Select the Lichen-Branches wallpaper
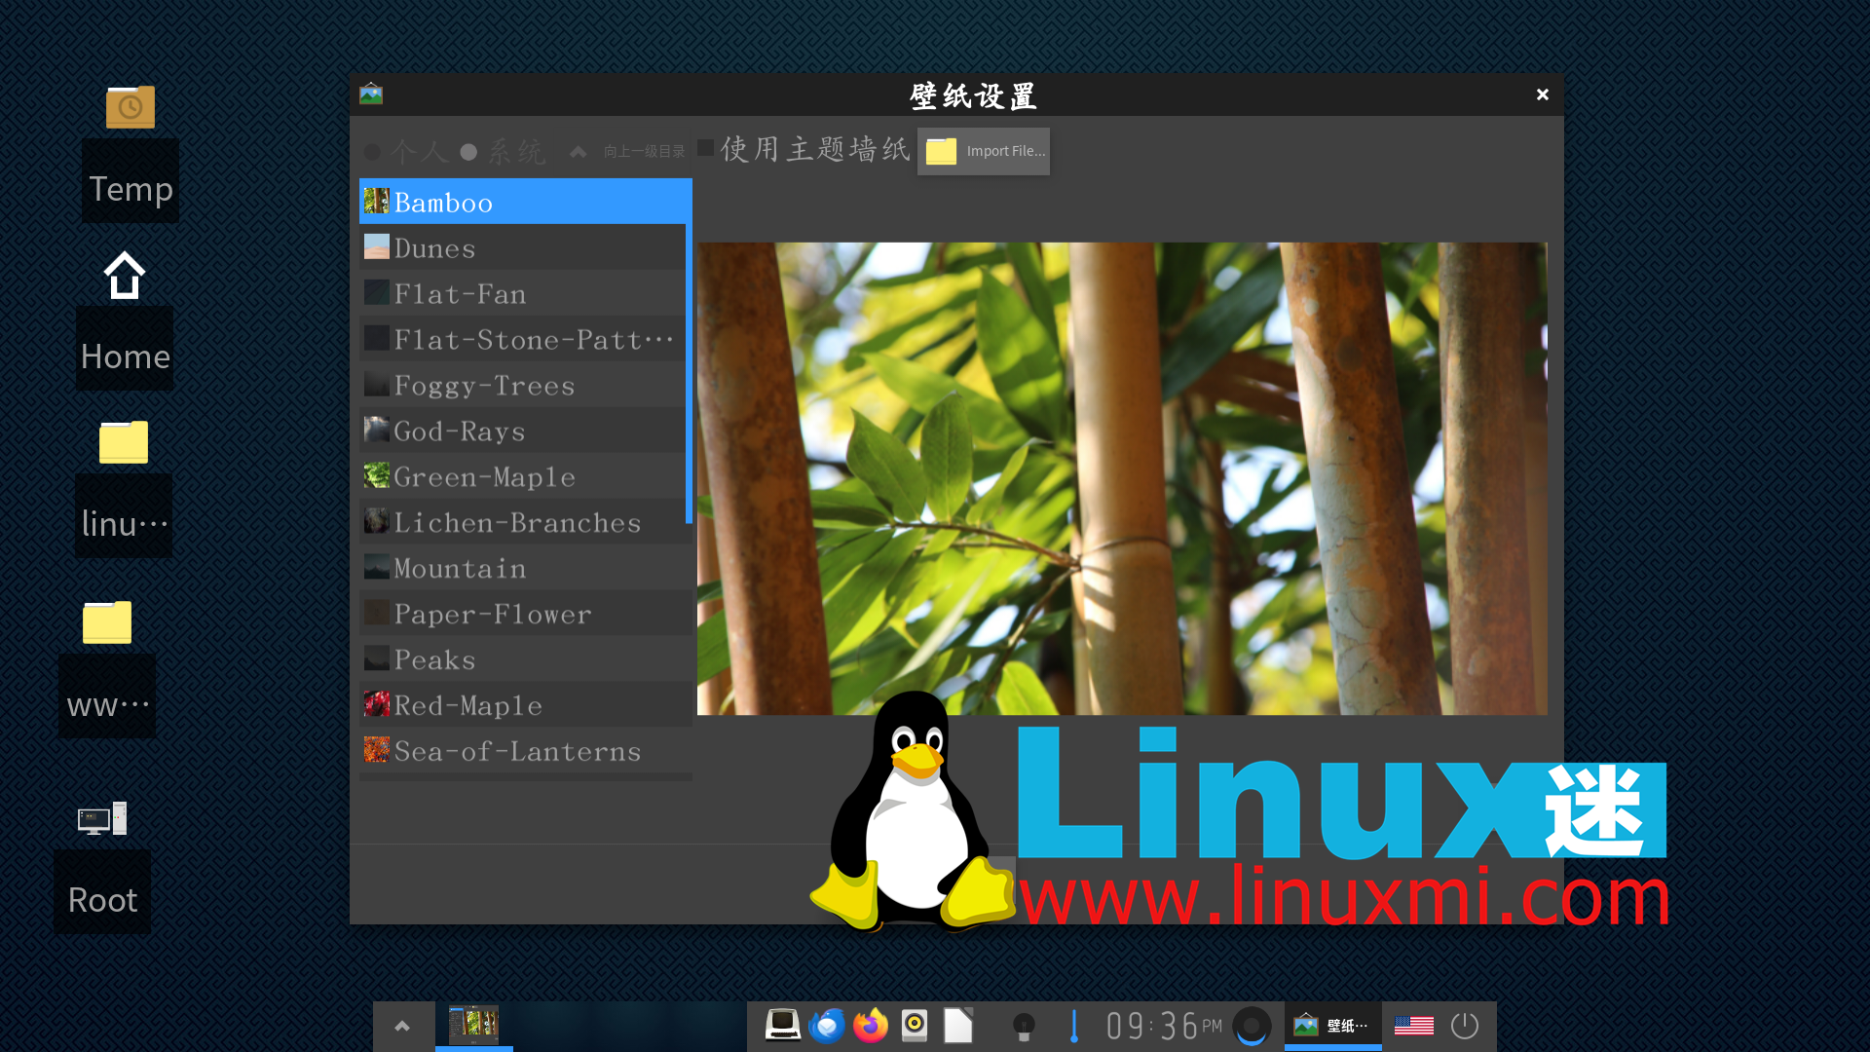 (522, 522)
